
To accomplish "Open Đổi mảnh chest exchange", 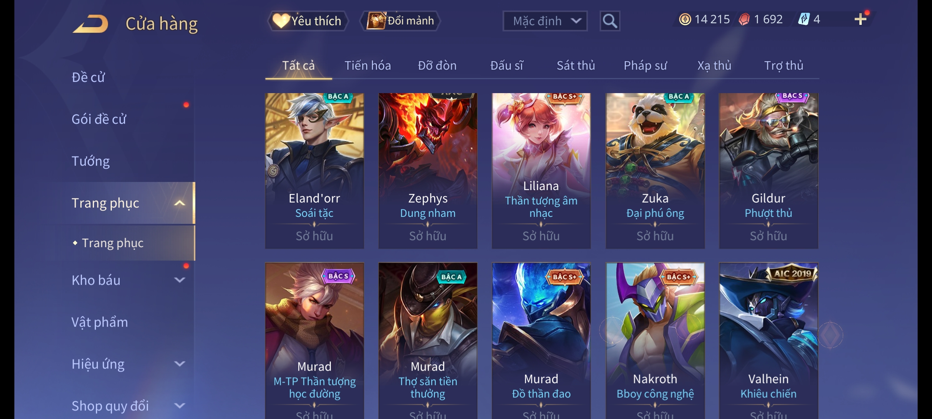I will click(400, 21).
